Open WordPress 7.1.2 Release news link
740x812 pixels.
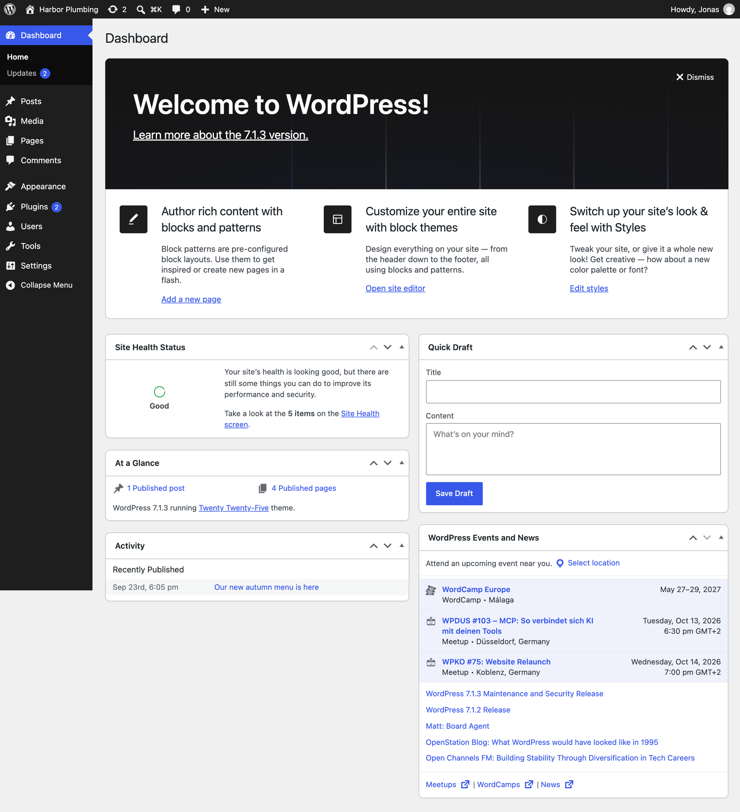[468, 710]
